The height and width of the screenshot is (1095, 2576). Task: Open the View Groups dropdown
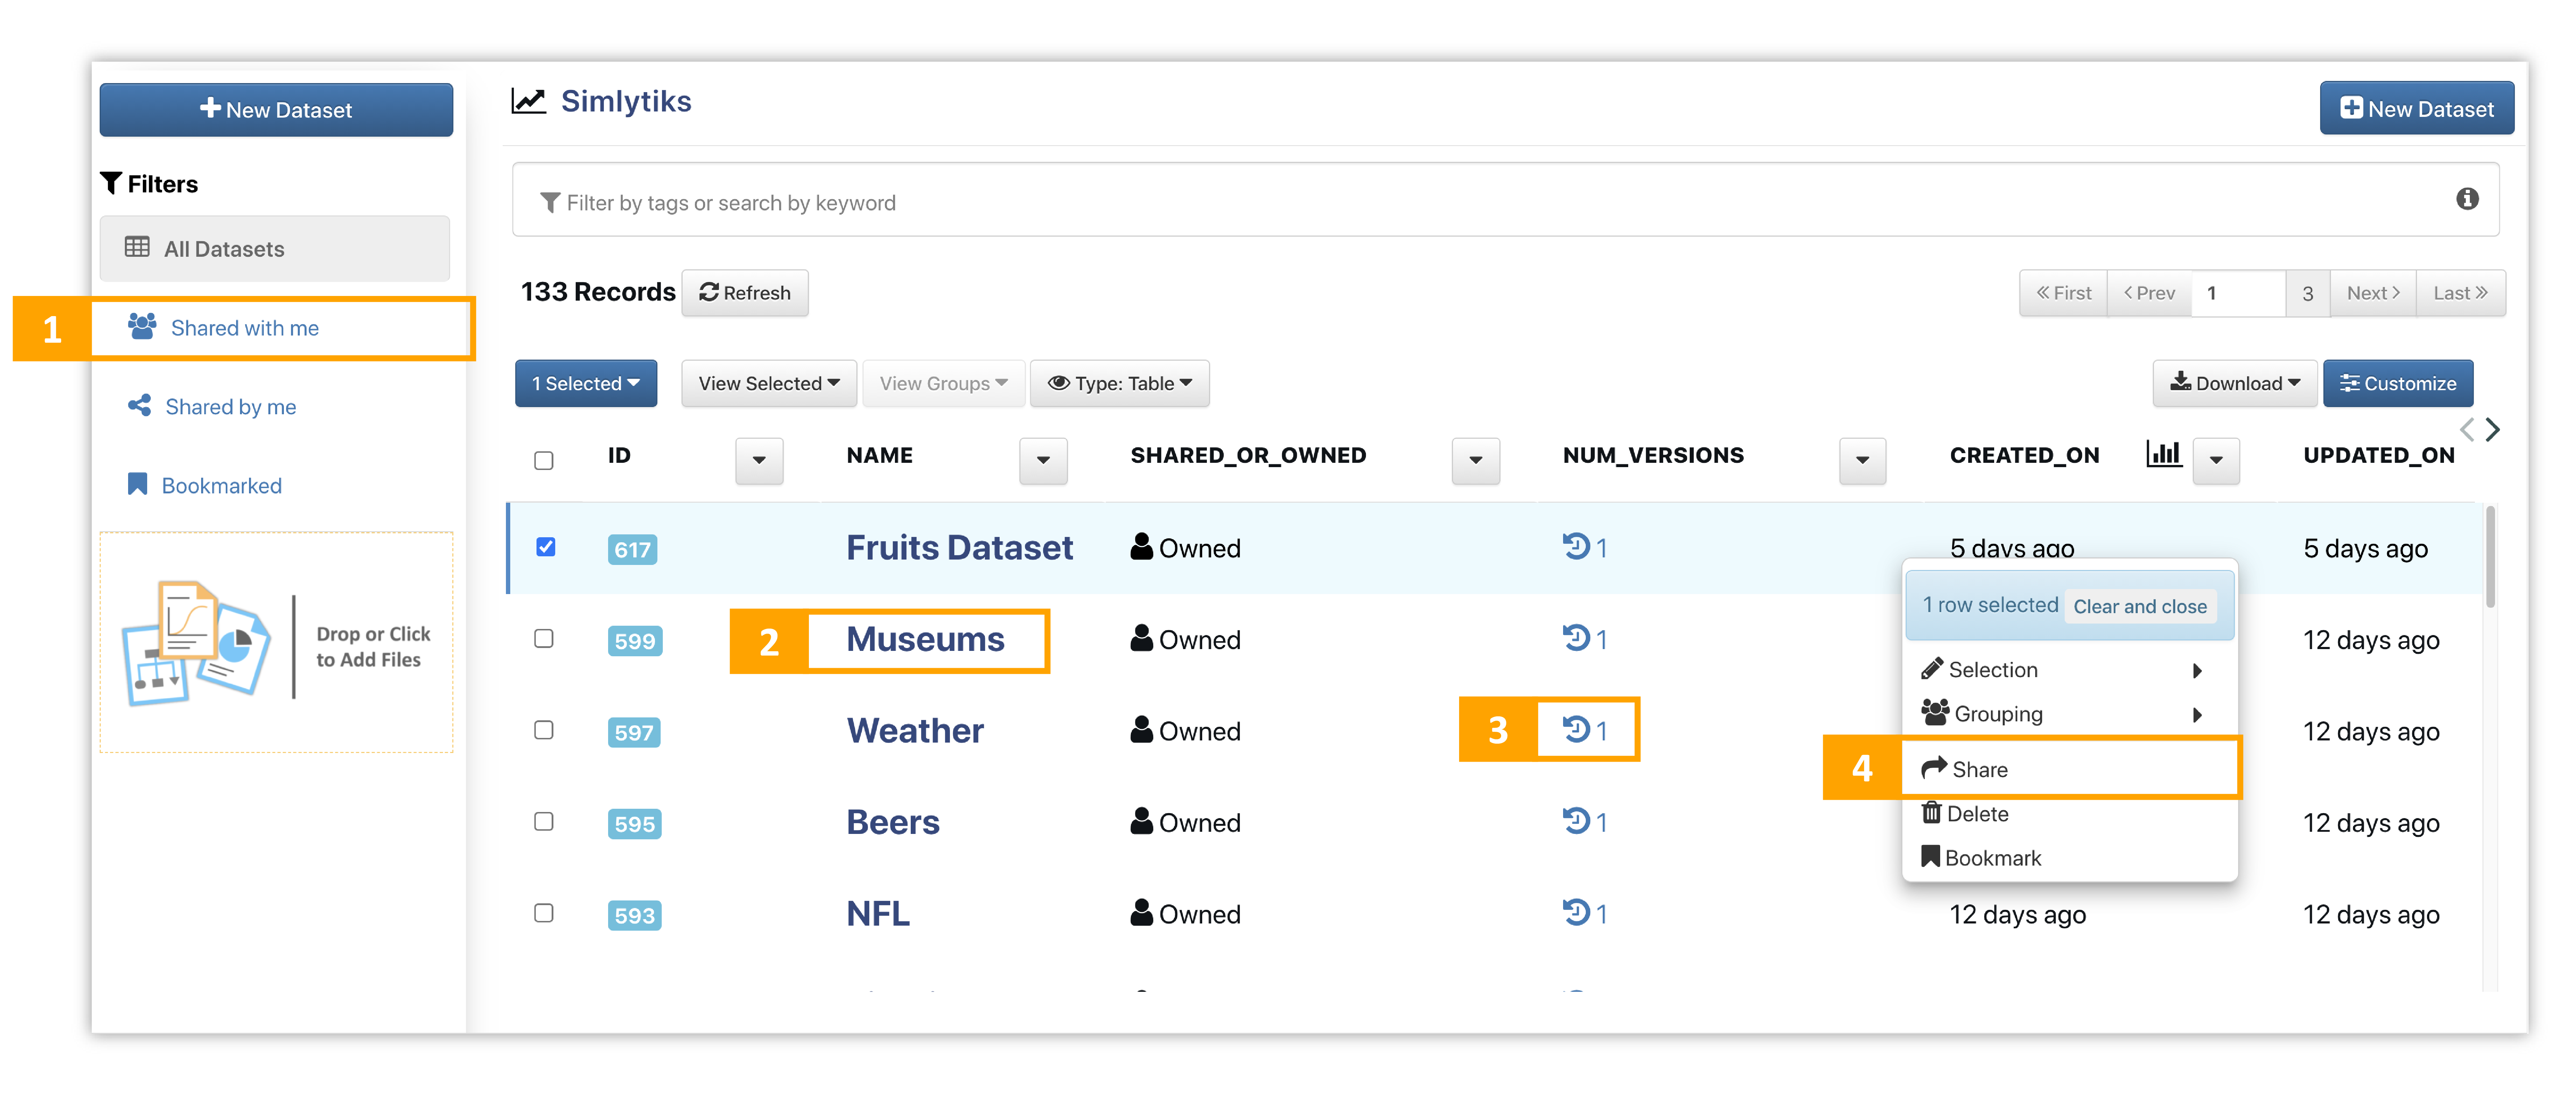943,384
